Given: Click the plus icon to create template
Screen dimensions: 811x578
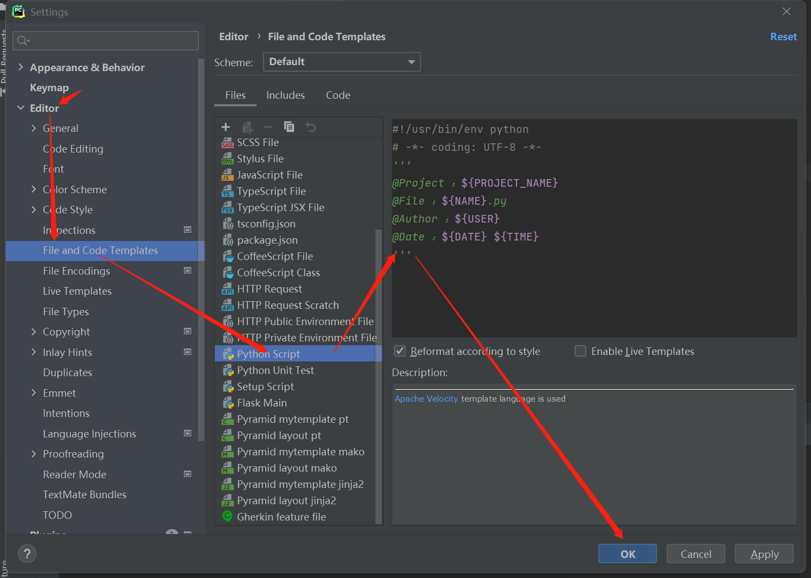Looking at the screenshot, I should tap(226, 127).
